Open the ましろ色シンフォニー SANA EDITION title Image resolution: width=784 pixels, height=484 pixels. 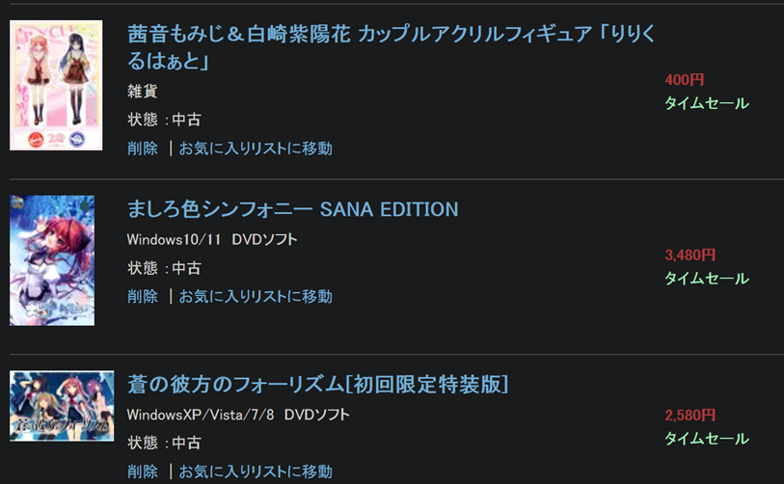pyautogui.click(x=292, y=209)
